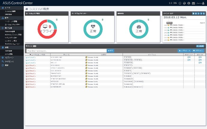
Task: Click the heartbeat icon in hardware sensor chart
Action: pos(94,26)
